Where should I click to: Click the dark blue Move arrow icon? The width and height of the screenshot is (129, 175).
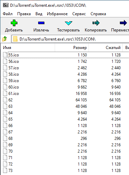[123, 23]
